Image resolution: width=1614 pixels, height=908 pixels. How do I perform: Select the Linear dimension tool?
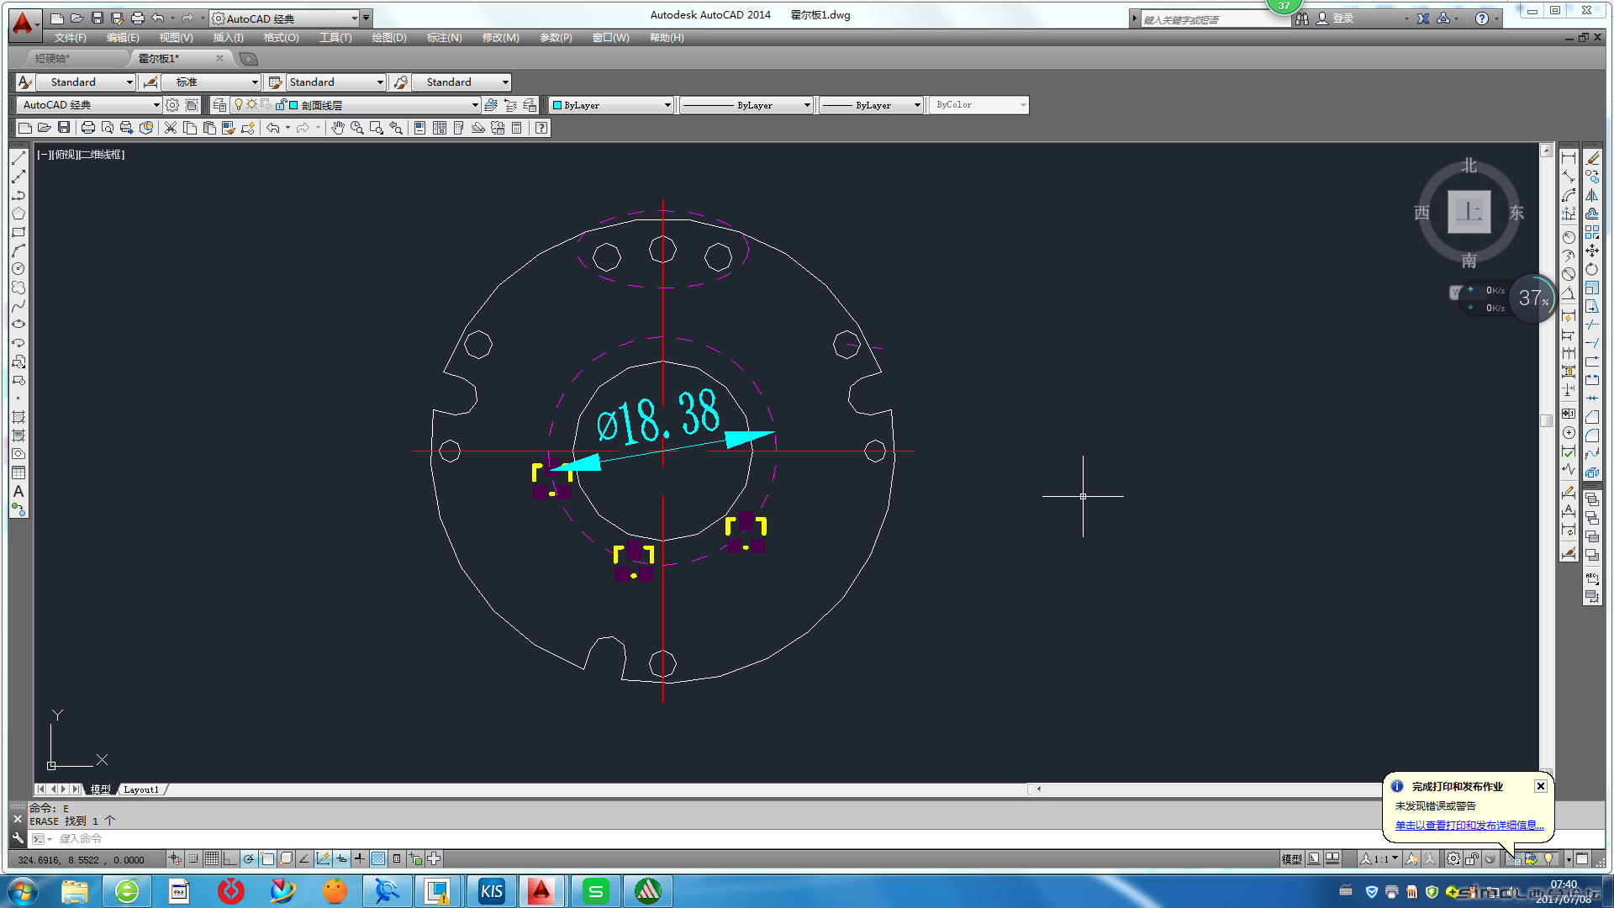(1569, 158)
